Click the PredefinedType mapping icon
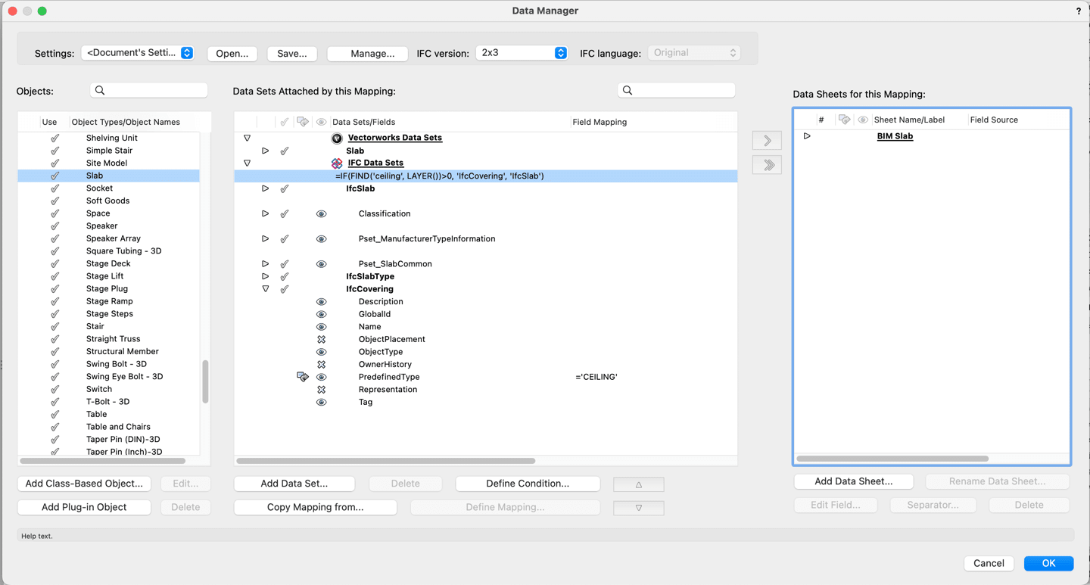Screen dimensions: 1090x585 [x=303, y=377]
